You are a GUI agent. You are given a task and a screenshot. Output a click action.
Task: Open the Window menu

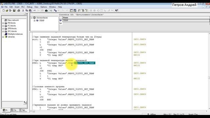tap(52, 7)
